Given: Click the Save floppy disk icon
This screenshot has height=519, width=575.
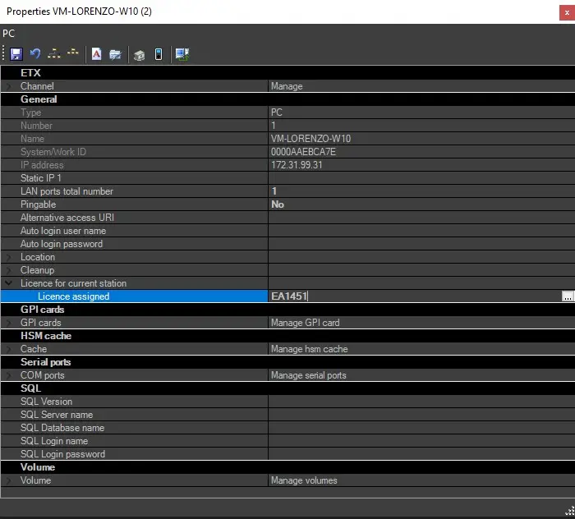Looking at the screenshot, I should click(x=16, y=54).
